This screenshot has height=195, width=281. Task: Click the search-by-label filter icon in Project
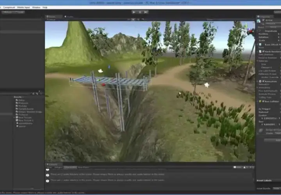(37, 94)
